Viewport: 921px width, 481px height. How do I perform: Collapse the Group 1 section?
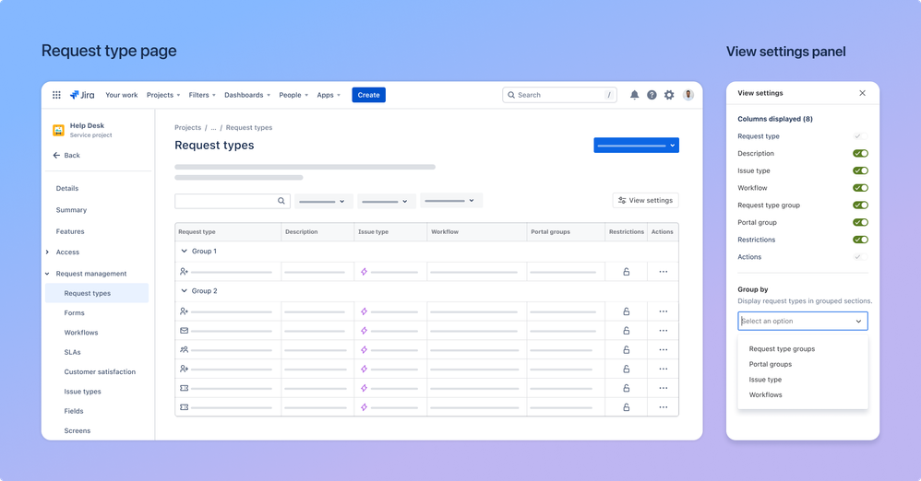[184, 251]
